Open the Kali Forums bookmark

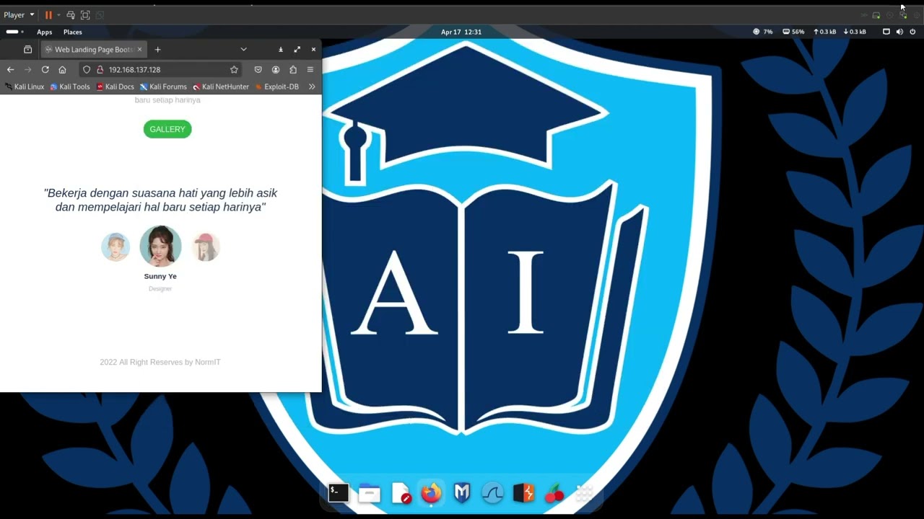[163, 86]
